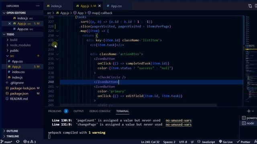
Task: Place cursor in terminal prompt area
Action: (x=49, y=136)
